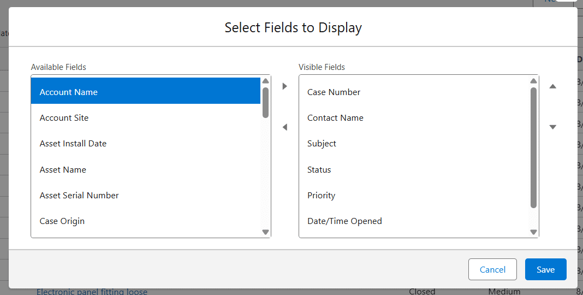Click the Visible Fields scrollbar thumb
583x295 pixels.
point(533,147)
